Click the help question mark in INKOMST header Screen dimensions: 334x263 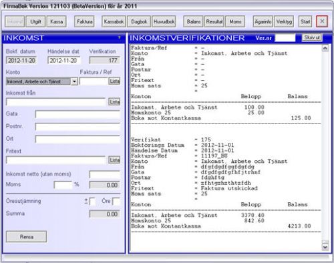119,37
